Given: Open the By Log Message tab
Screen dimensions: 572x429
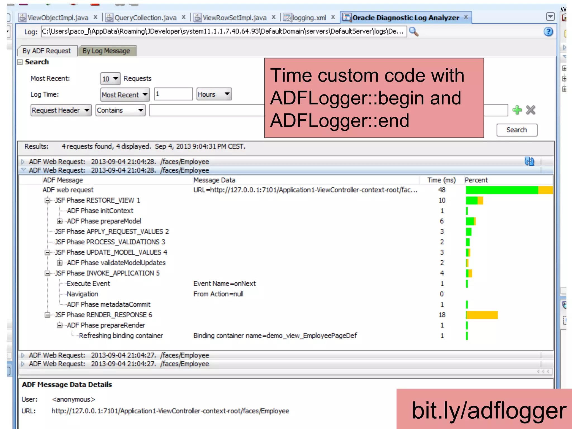Looking at the screenshot, I should [106, 51].
